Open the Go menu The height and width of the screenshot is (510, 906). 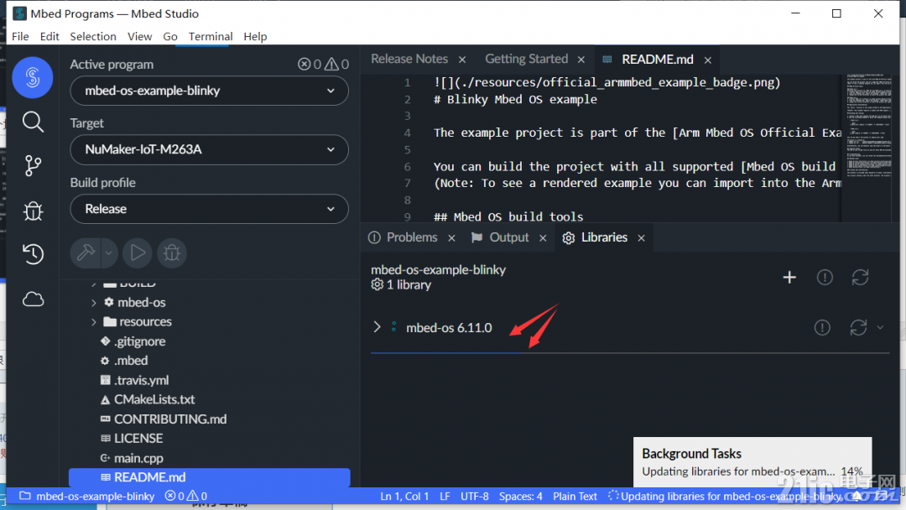[169, 36]
